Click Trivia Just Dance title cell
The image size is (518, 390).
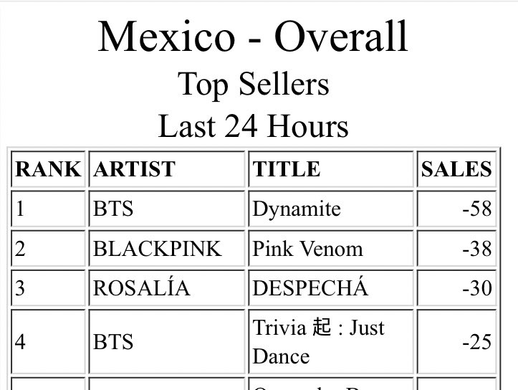click(x=331, y=342)
